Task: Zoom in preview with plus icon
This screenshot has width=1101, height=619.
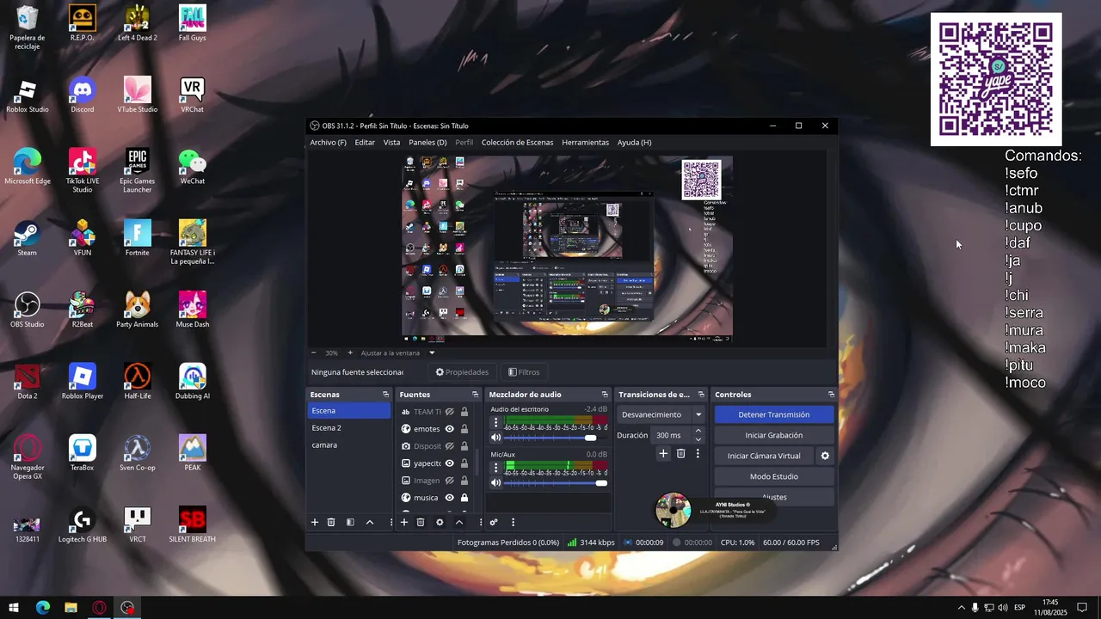Action: (x=350, y=352)
